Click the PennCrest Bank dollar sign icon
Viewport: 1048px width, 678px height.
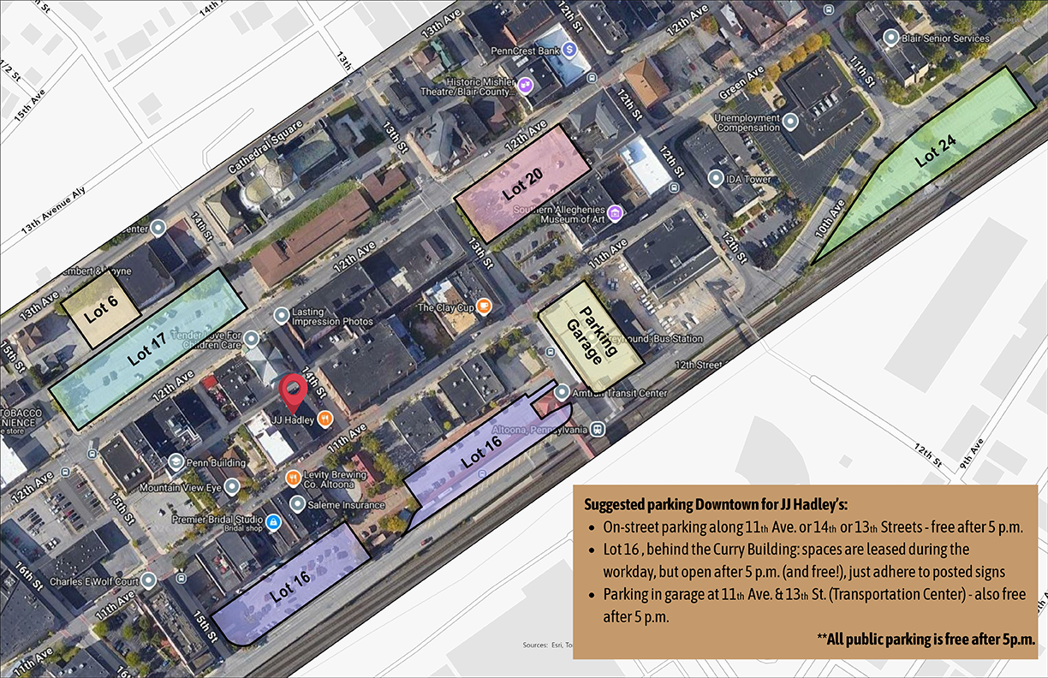pos(569,49)
